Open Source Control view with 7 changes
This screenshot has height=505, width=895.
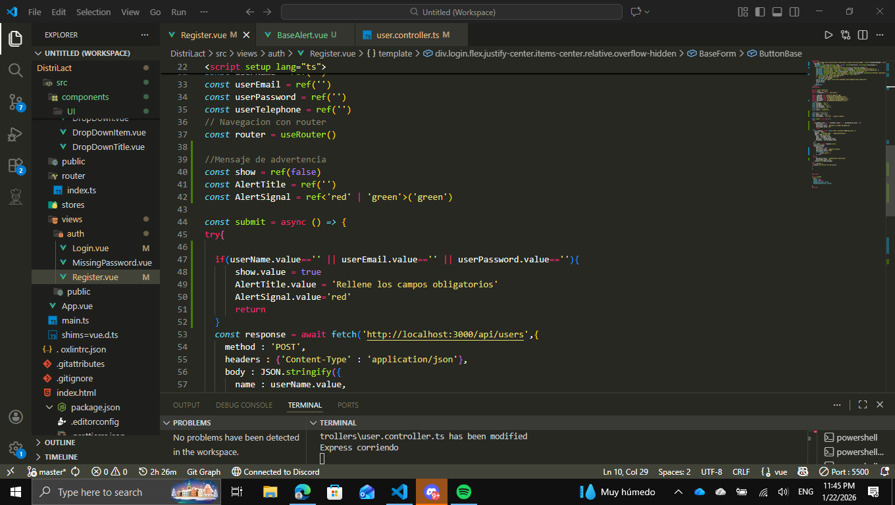[16, 102]
